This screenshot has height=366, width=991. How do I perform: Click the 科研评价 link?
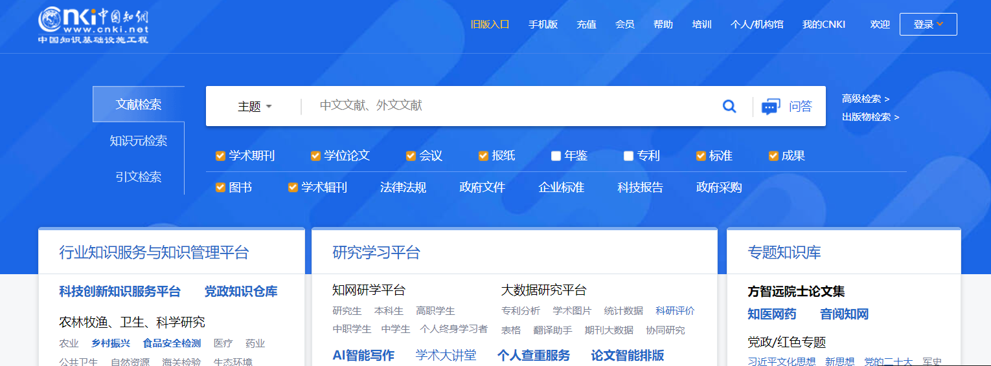click(675, 311)
